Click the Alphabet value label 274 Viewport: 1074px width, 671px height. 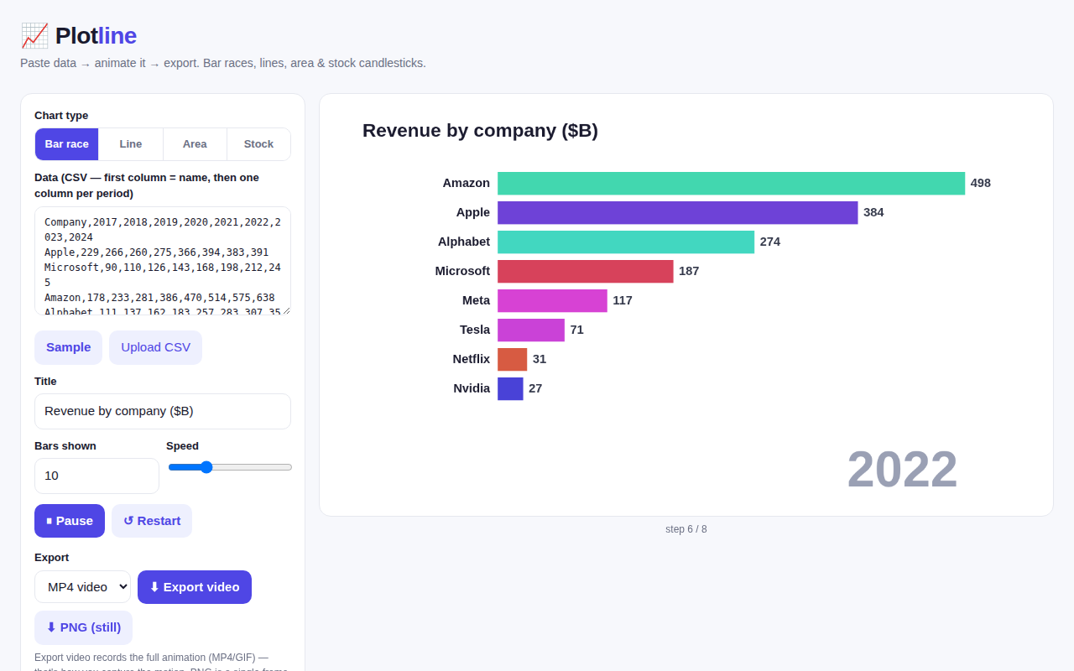pyautogui.click(x=770, y=242)
